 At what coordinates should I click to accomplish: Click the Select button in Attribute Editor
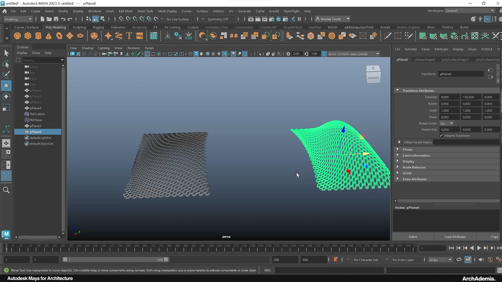(413, 237)
